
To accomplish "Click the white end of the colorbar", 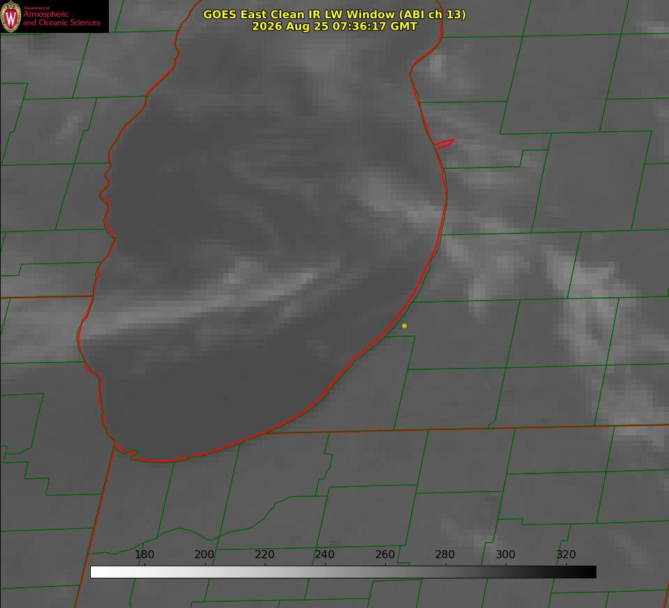I will [96, 572].
